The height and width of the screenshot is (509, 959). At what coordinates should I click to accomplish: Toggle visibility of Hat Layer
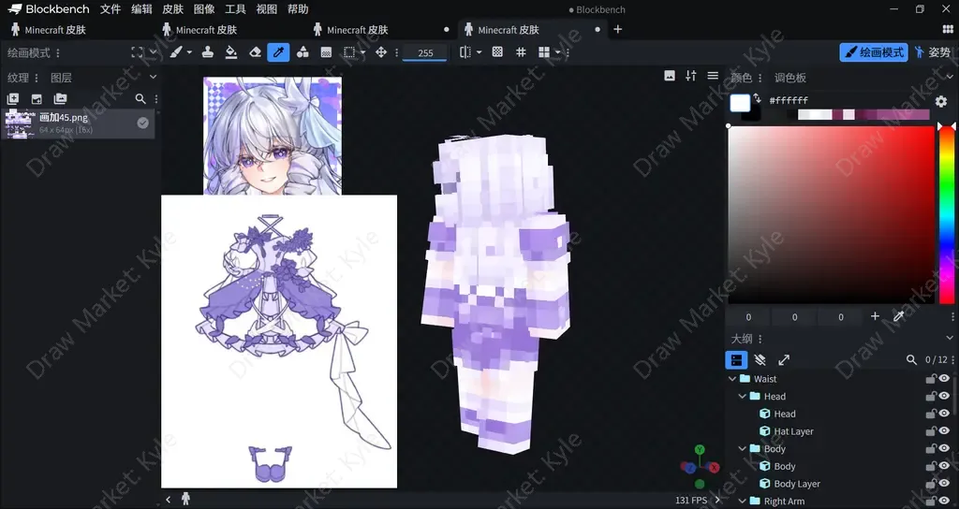[x=944, y=430]
